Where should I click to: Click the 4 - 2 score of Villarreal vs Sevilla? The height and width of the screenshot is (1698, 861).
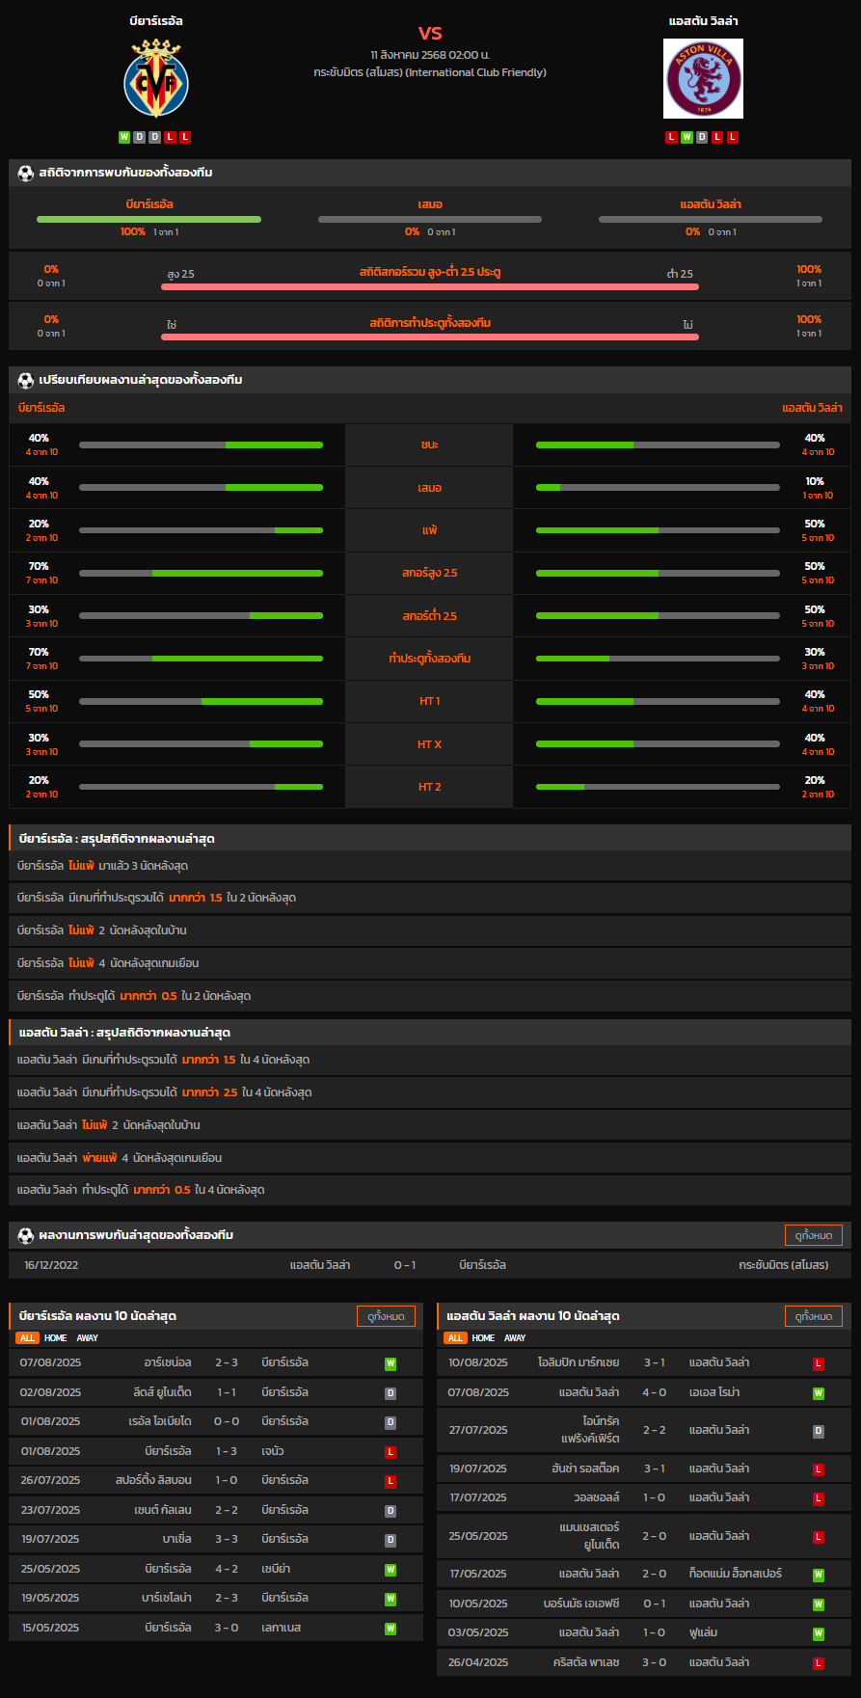[x=227, y=1569]
